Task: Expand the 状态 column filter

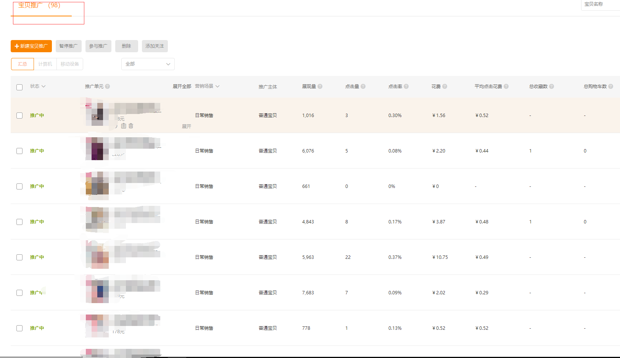Action: 38,86
